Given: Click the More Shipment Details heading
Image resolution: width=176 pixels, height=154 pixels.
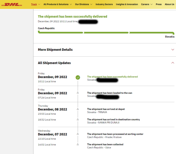Looking at the screenshot, I should 55,50.
